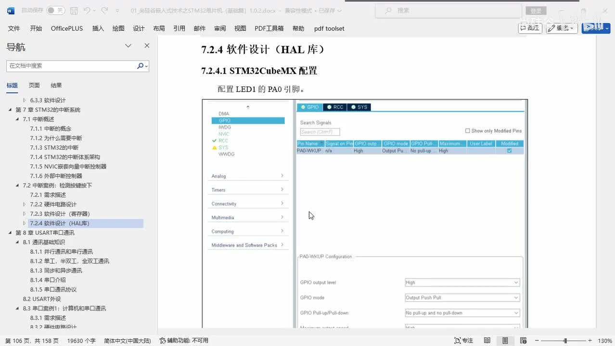Screen dimensions: 615x346
Task: Switch to Print Layout view icon
Action: click(x=505, y=341)
